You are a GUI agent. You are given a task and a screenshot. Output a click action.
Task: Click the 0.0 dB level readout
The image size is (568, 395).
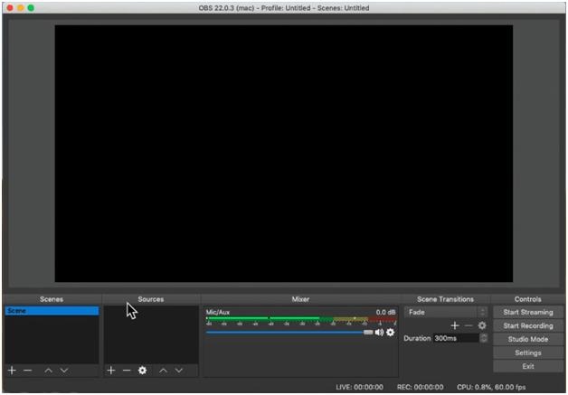(385, 312)
